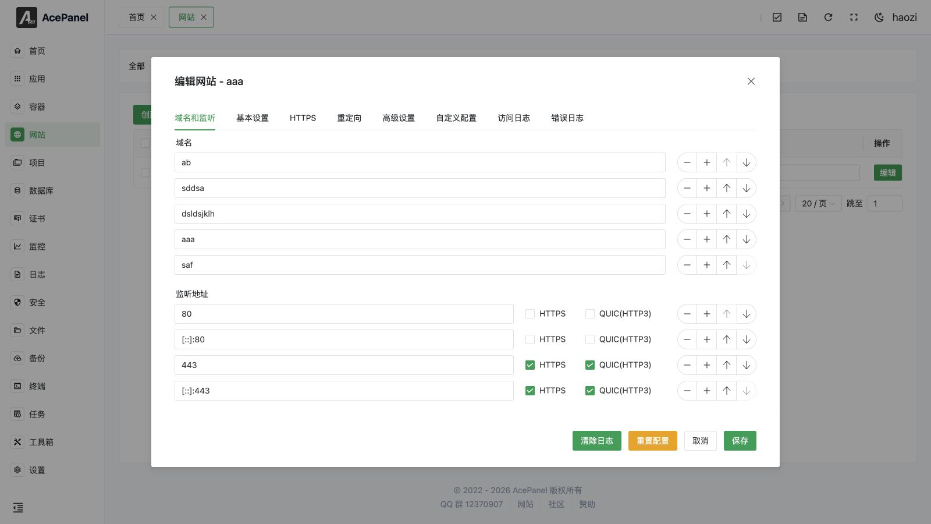Uncheck QUIC(HTTP3) for listen address 443

coord(590,365)
